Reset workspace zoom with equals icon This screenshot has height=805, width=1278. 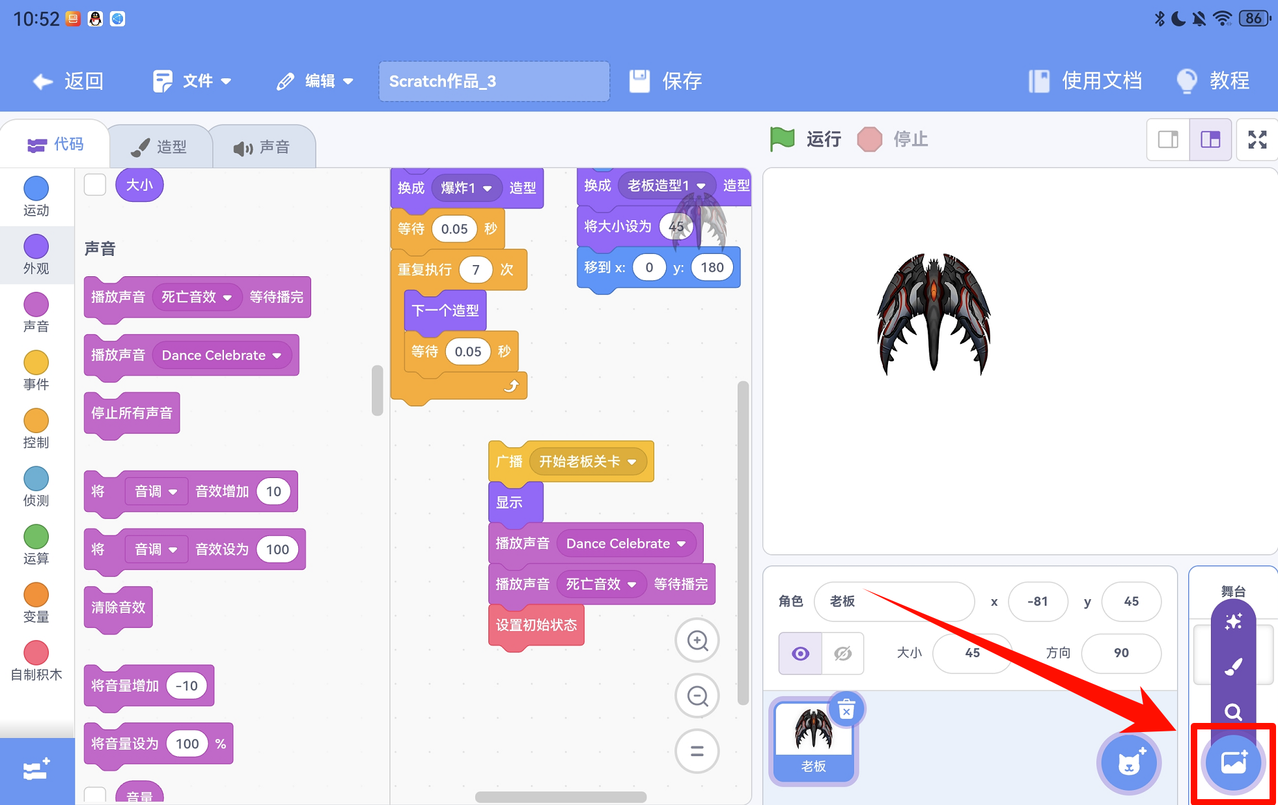pos(697,751)
